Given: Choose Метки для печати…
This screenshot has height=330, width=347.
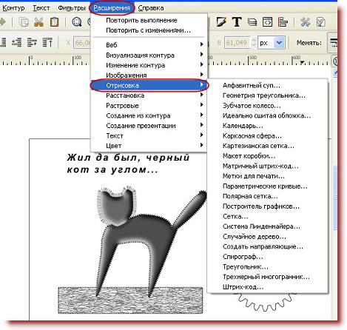Looking at the screenshot, I should click(268, 176).
